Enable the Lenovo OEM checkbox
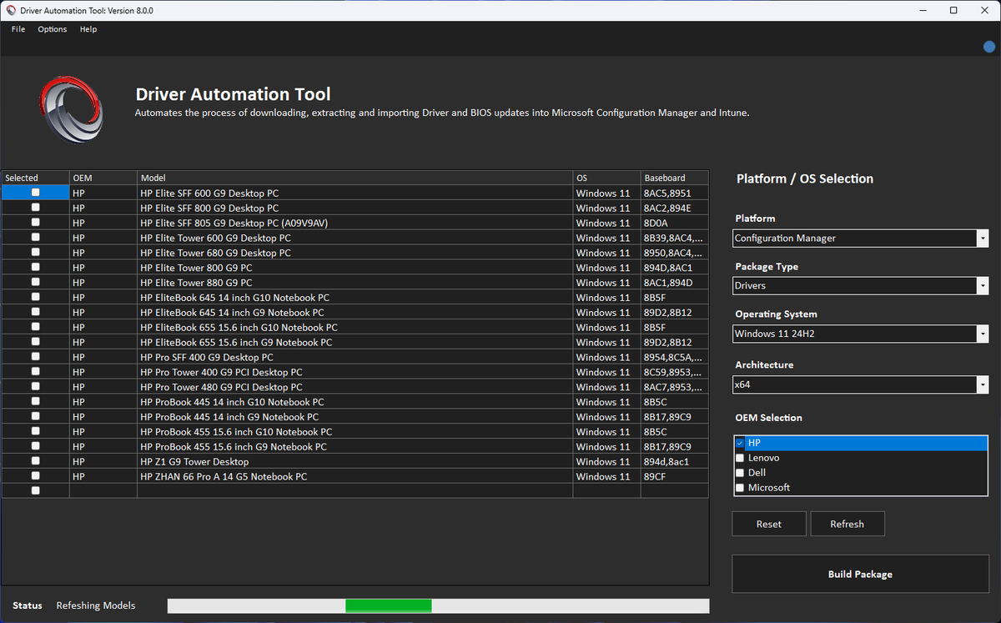The width and height of the screenshot is (1001, 623). point(740,458)
